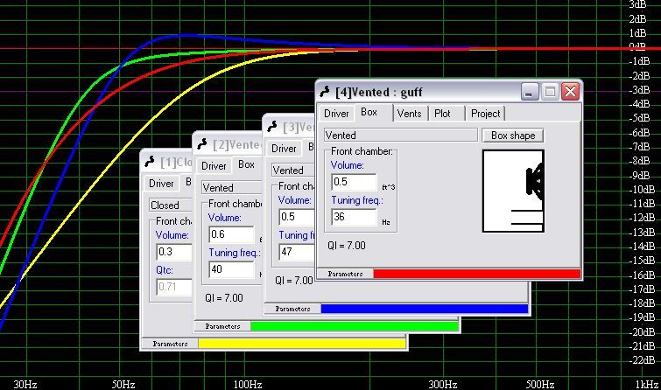Image resolution: width=661 pixels, height=390 pixels.
Task: Click the Vented type field in window [2]
Action: coord(231,188)
